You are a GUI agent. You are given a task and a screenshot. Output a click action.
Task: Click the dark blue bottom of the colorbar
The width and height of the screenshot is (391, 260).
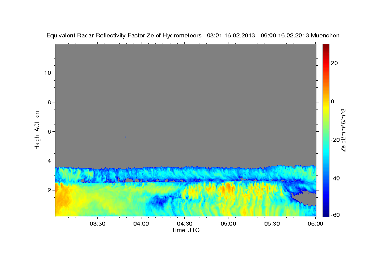(x=326, y=214)
